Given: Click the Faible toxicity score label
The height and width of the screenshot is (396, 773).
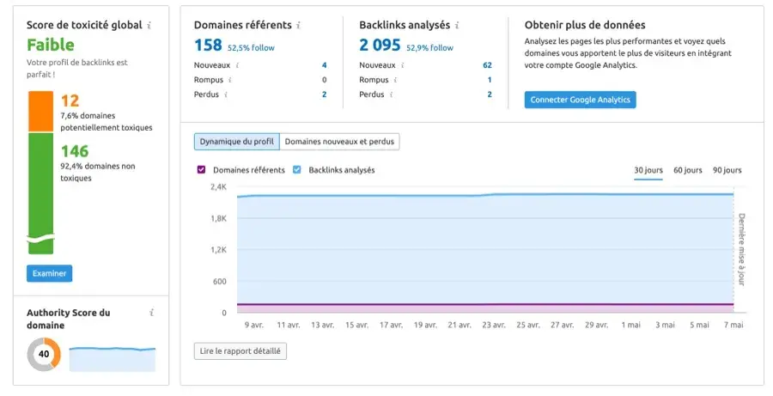Looking at the screenshot, I should [x=51, y=45].
